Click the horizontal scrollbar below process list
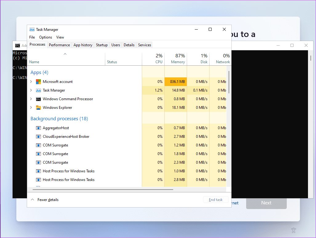This screenshot has height=238, width=316. [102, 190]
